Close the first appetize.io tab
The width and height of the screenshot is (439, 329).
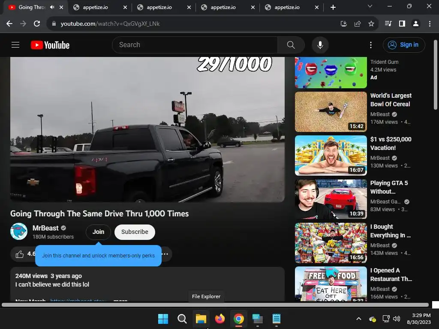(x=125, y=7)
